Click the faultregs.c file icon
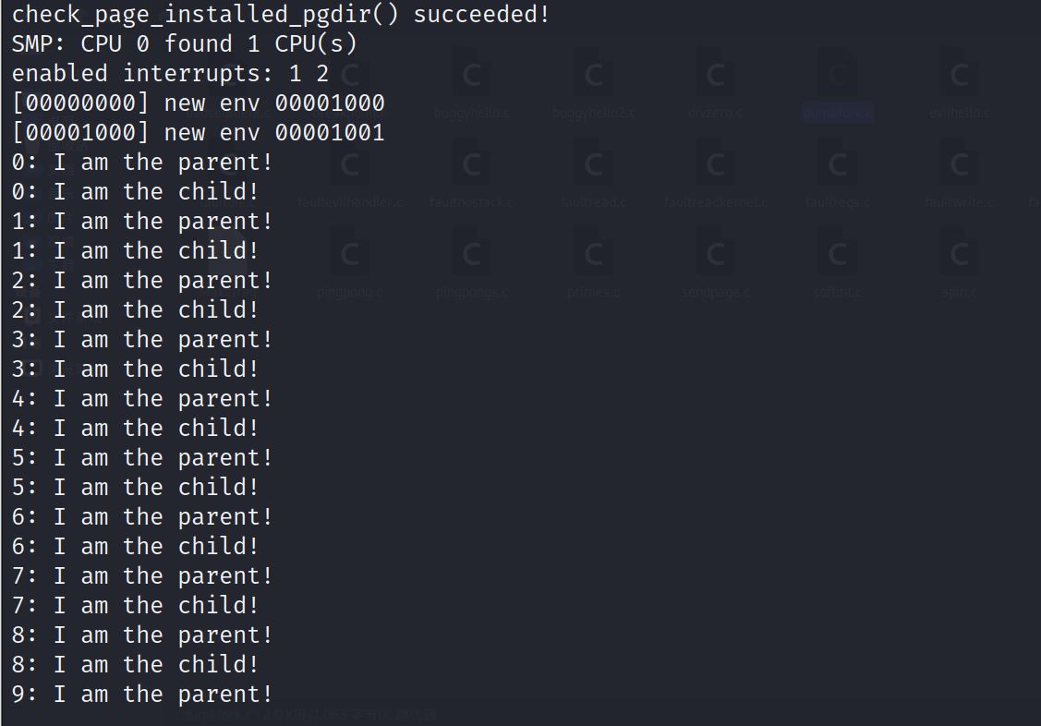Screen dimensions: 1041x726 (837, 167)
